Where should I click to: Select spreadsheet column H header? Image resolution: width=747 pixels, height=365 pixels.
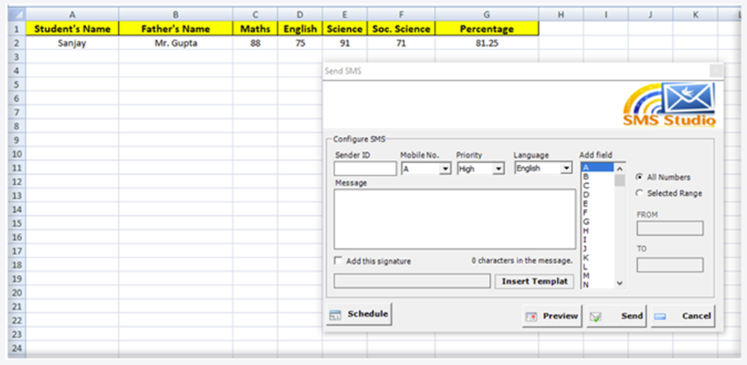[x=560, y=15]
